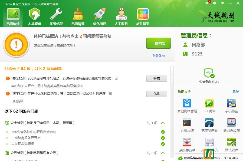Select the 优化加速 tab
This screenshot has height=161, width=243.
coord(100,17)
